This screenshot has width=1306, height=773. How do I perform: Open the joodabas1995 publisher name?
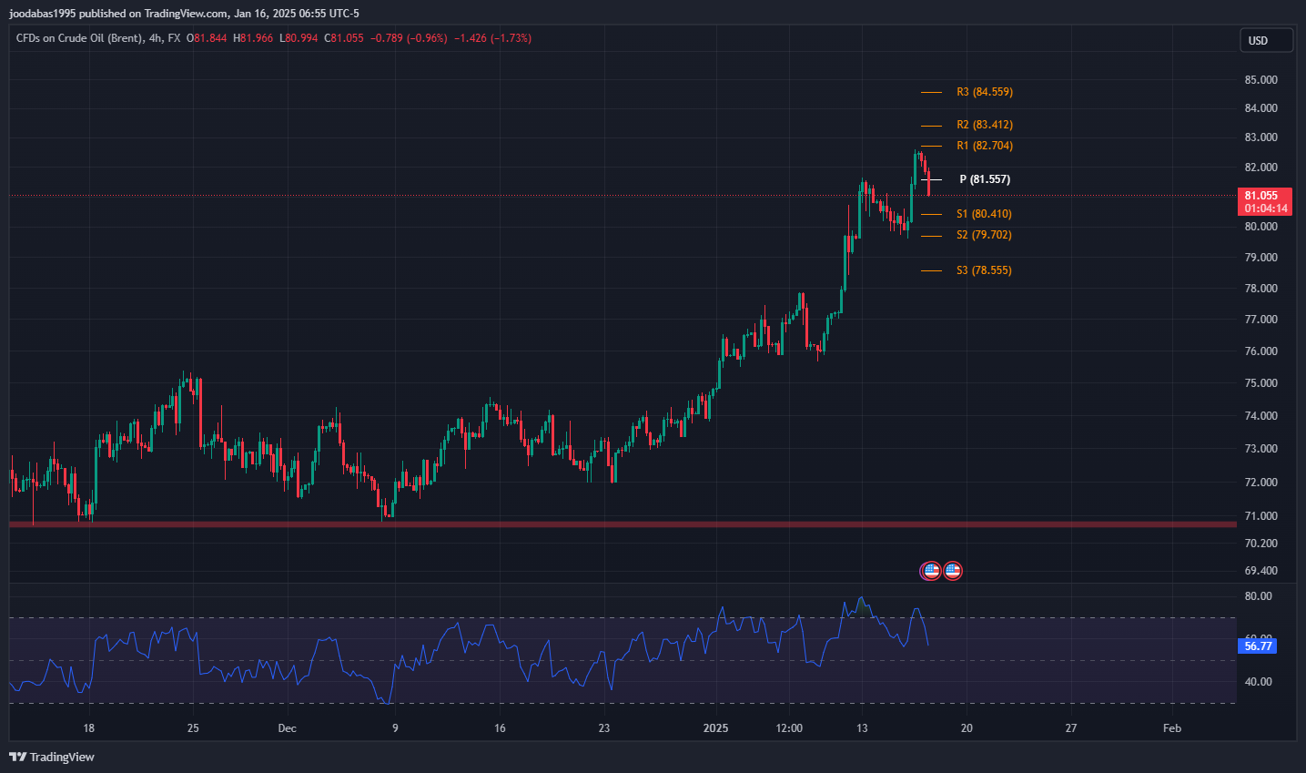coord(42,14)
